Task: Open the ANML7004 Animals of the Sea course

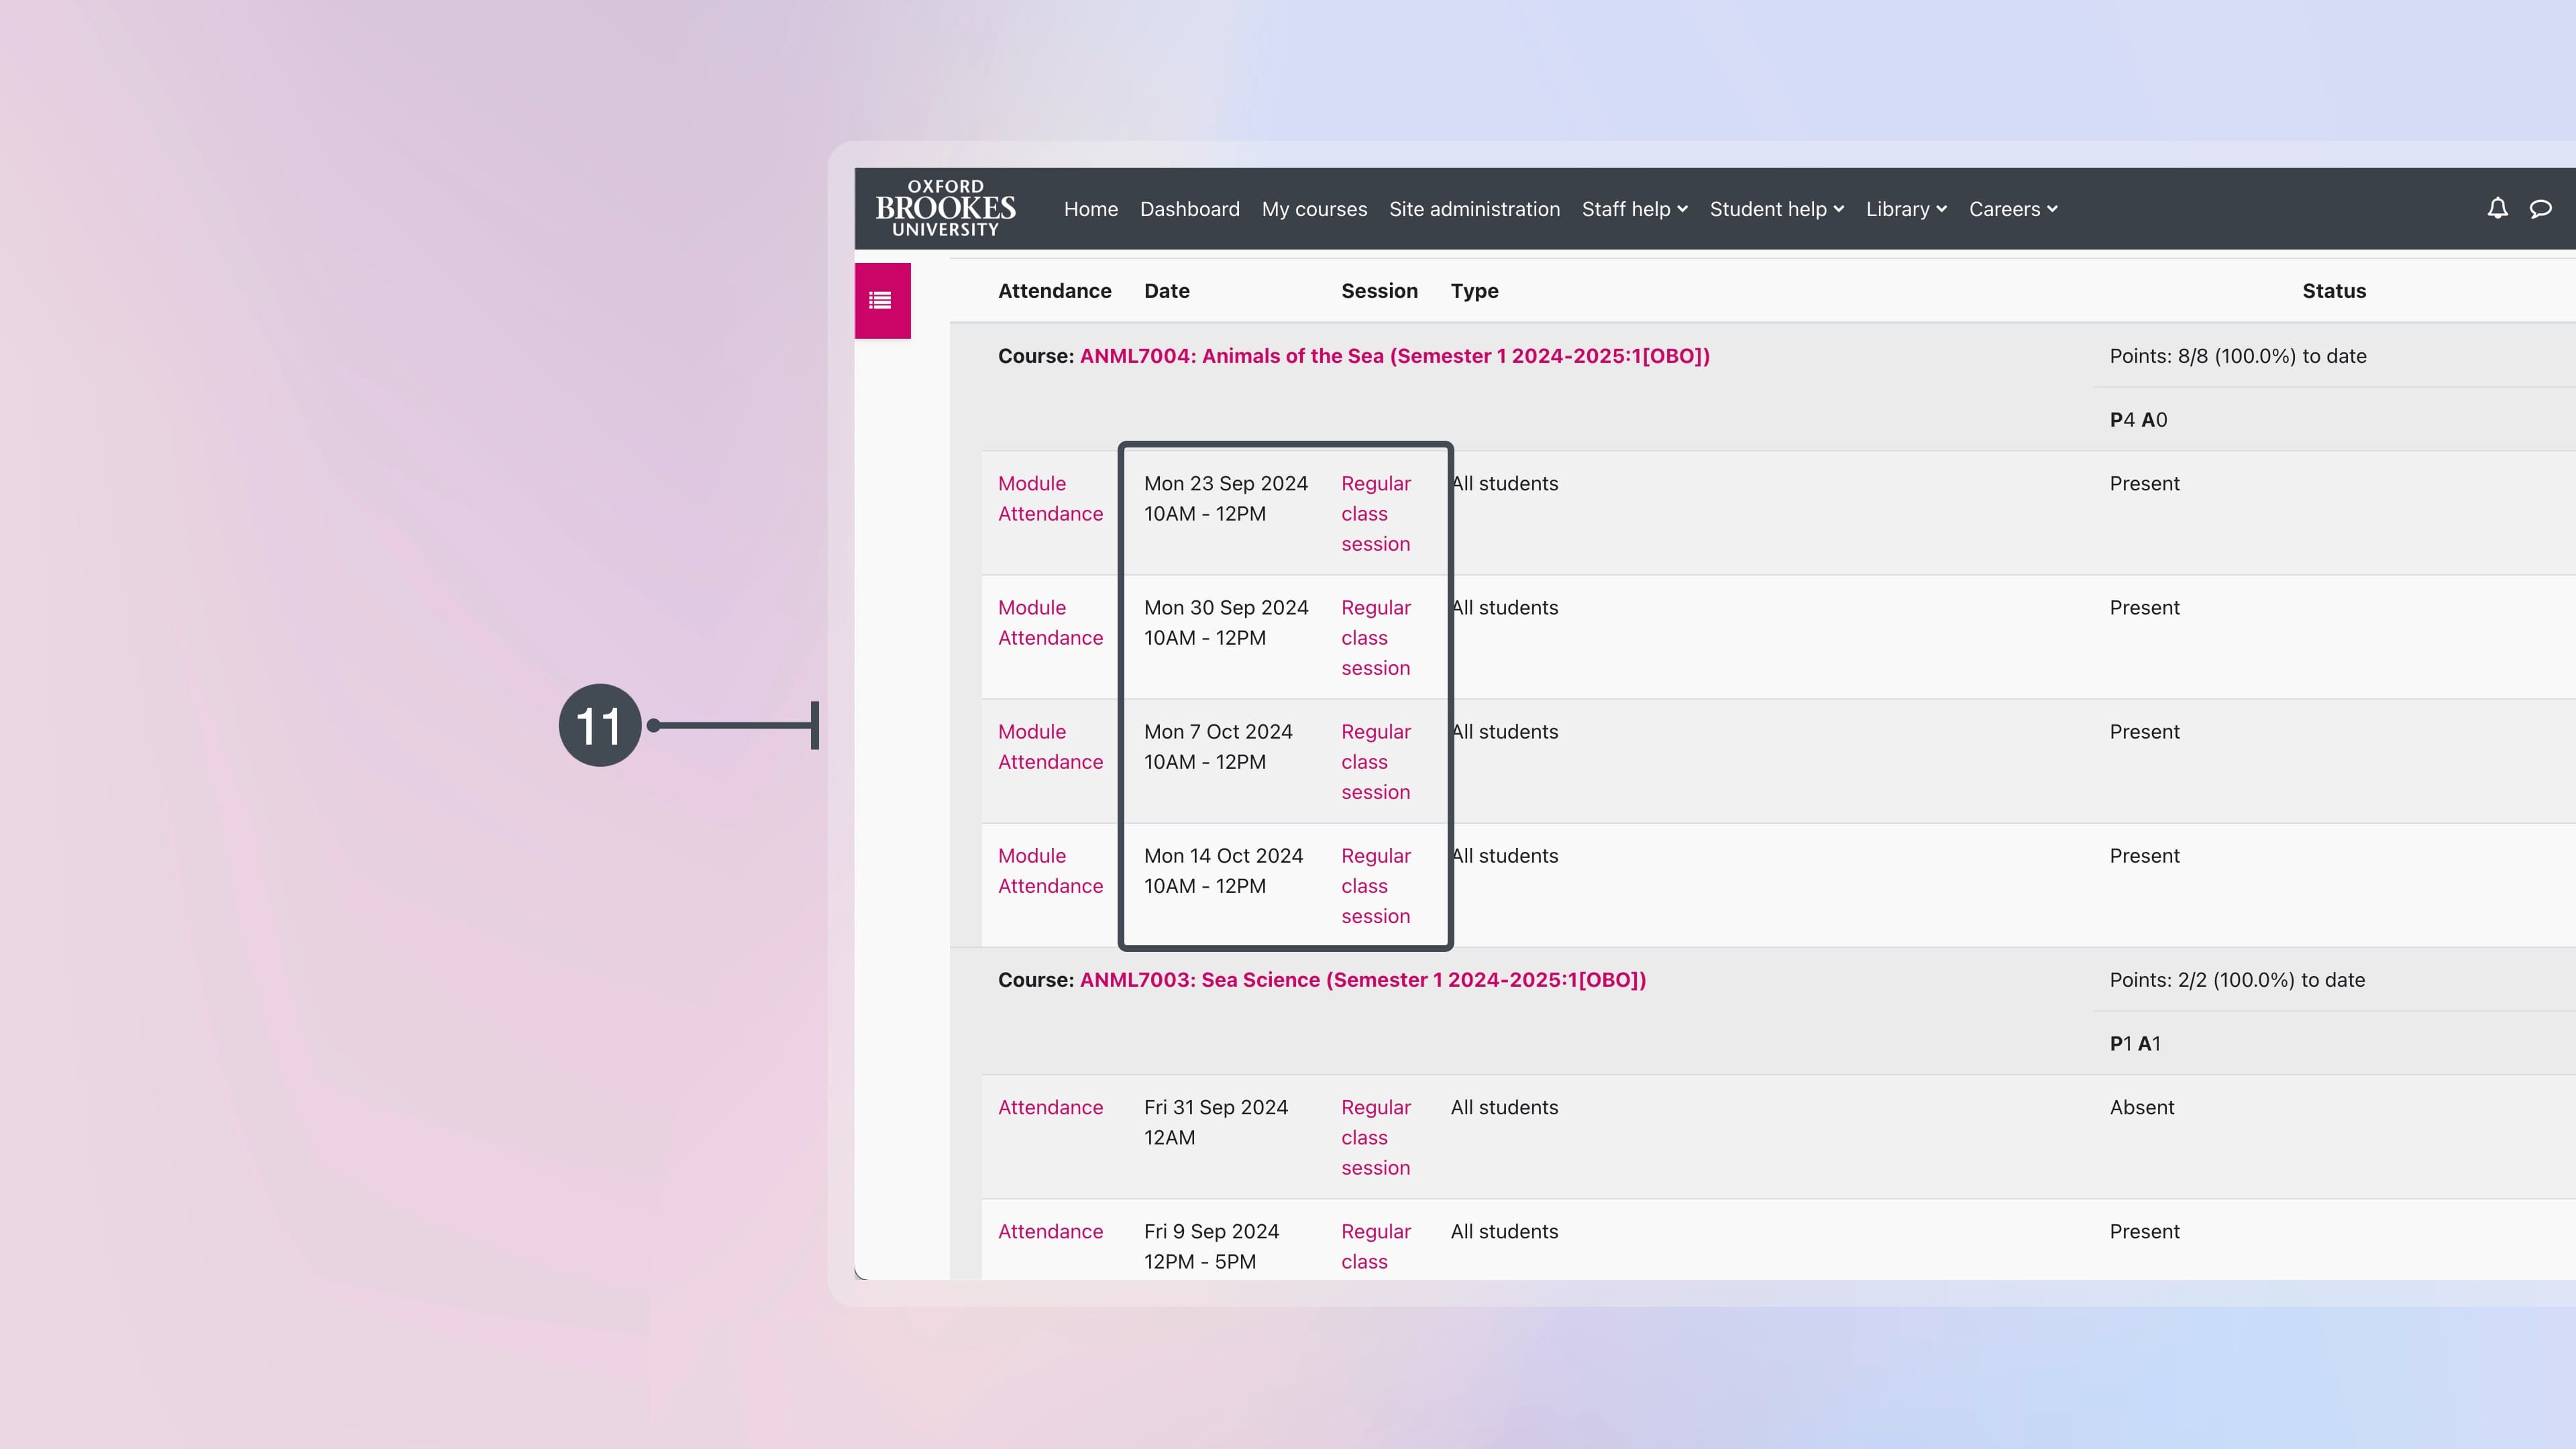Action: [x=1394, y=356]
